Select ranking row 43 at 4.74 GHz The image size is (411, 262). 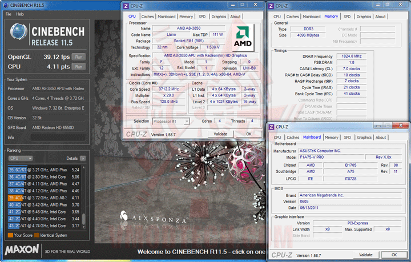point(44,225)
